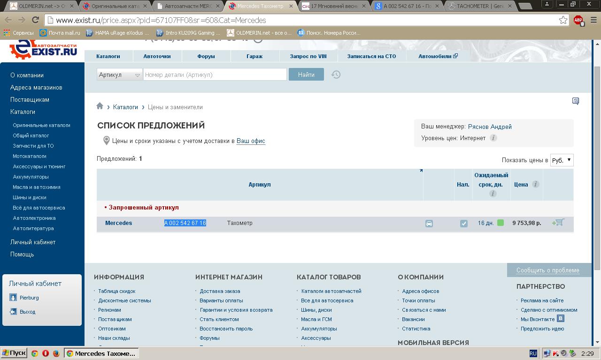The image size is (601, 360).
Task: Click the car applicability icon in Mercedes row
Action: (x=429, y=224)
